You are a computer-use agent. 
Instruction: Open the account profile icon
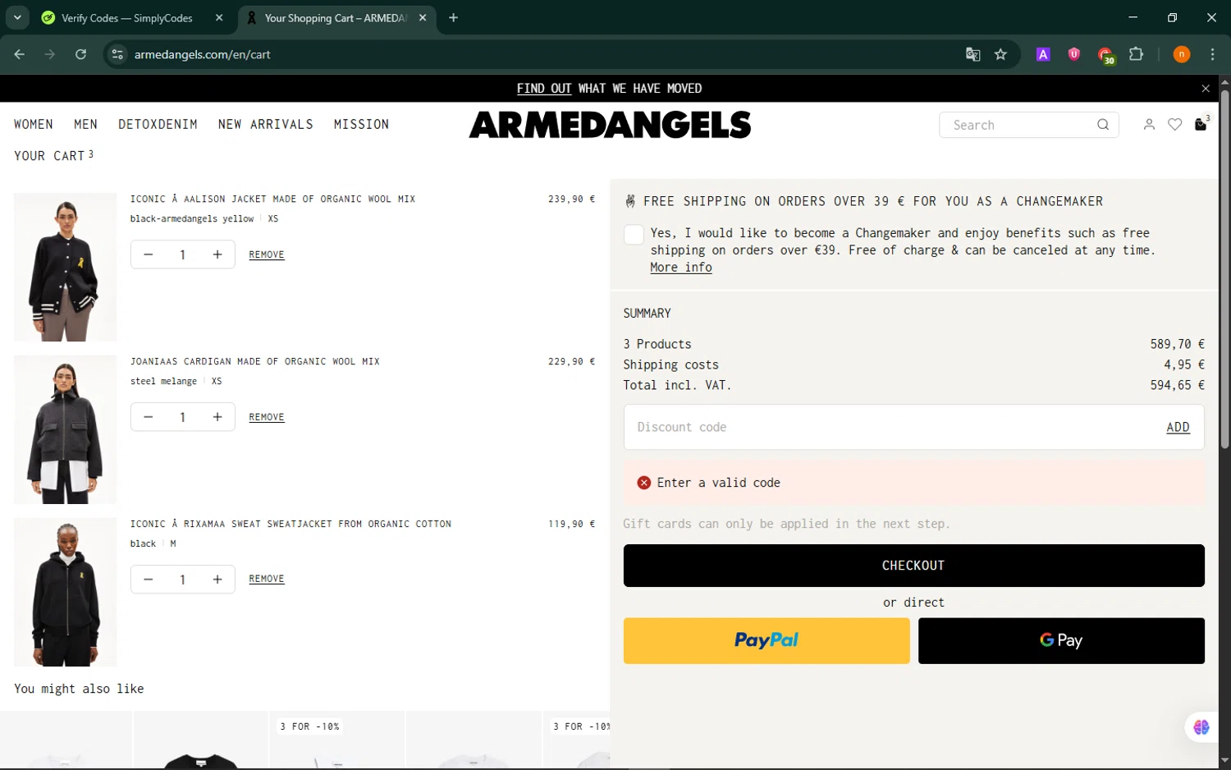(x=1149, y=125)
